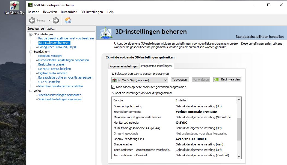Screen dimensions: 287x165
Task: Select 'Textuurfilteren - Kwaliteit' row
Action: pos(174,155)
